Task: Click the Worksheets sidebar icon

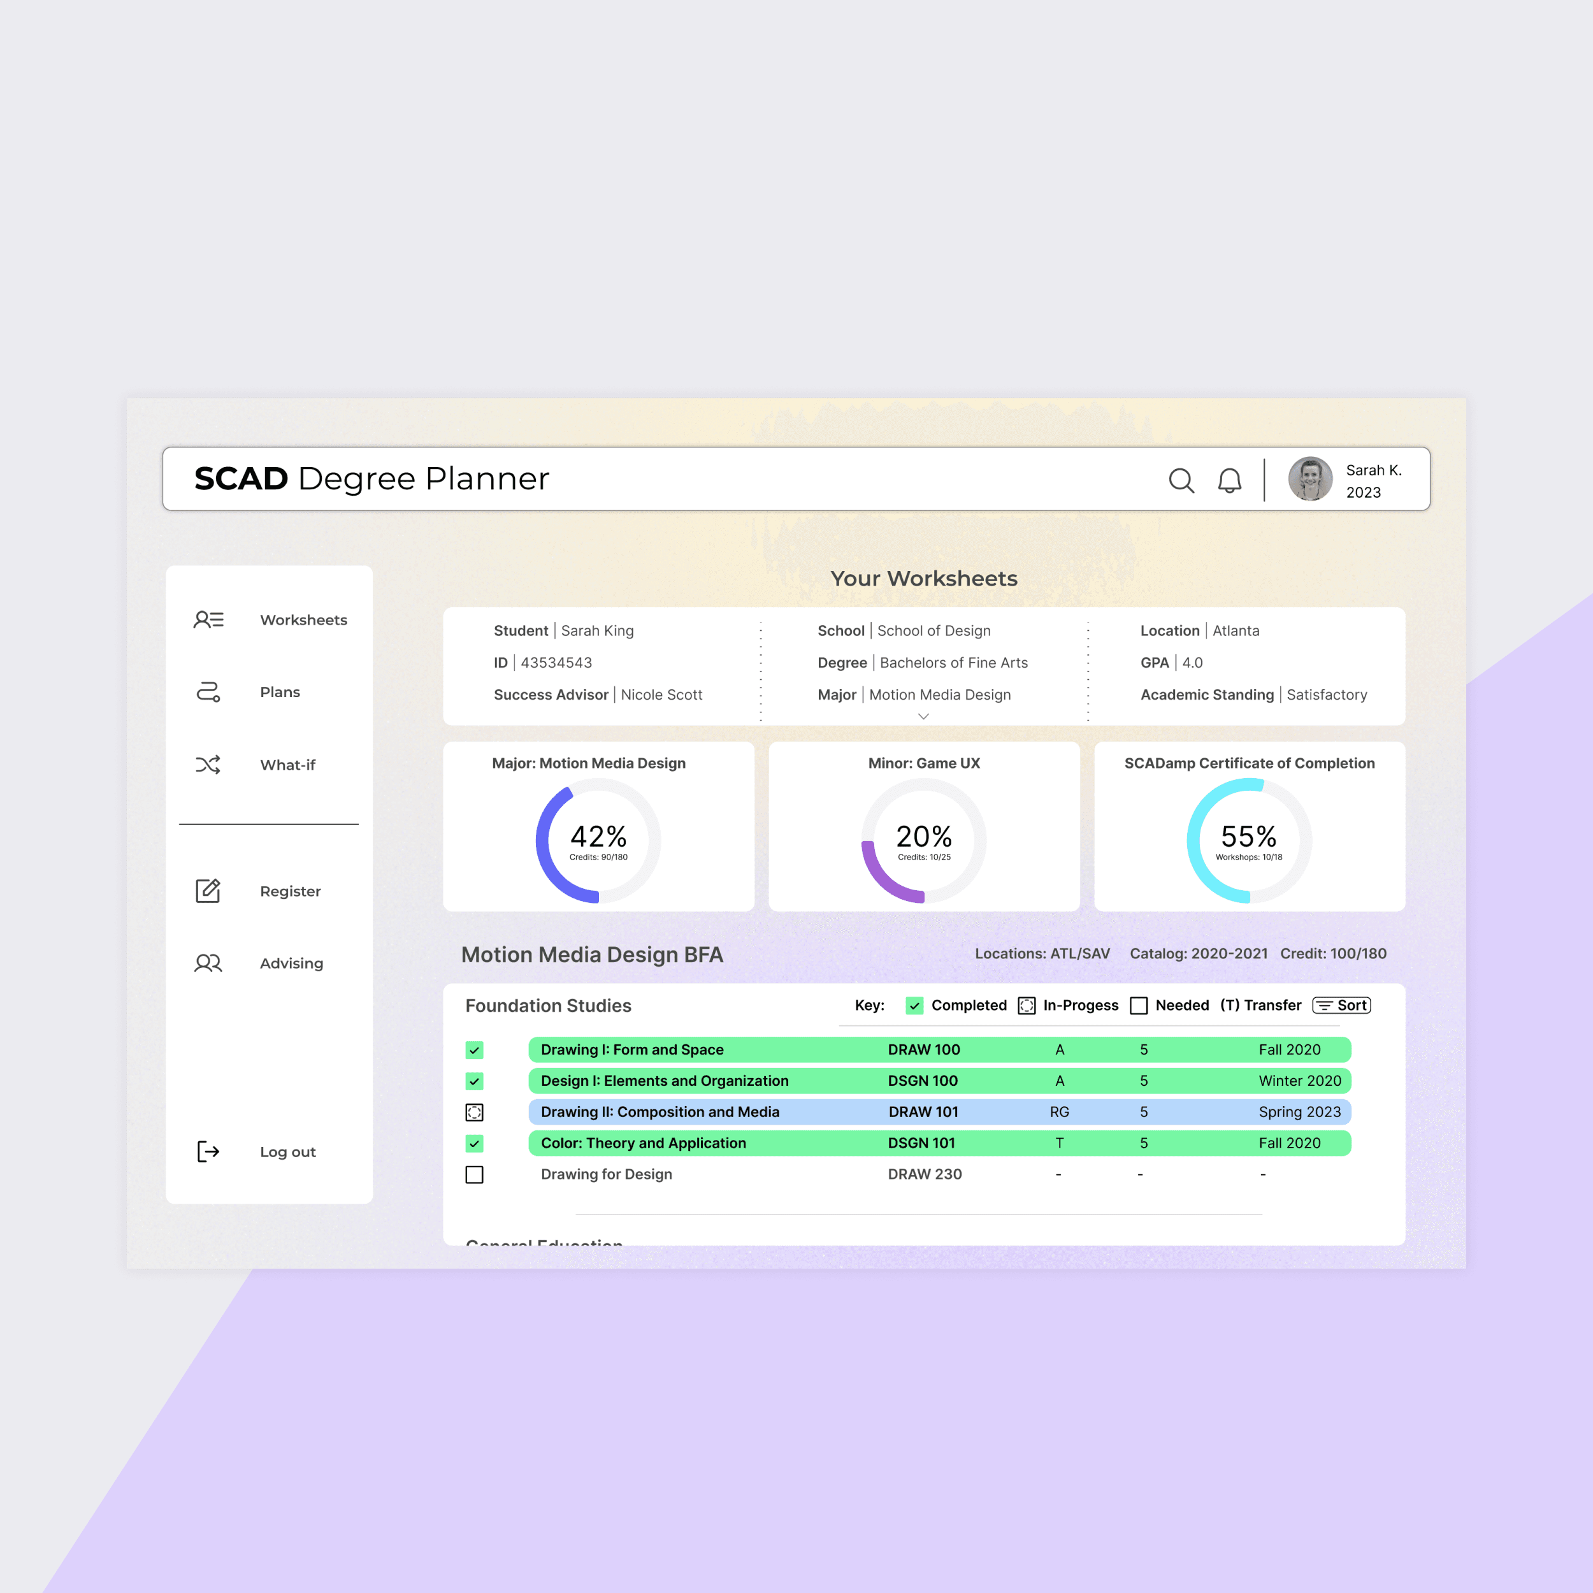Action: (x=208, y=620)
